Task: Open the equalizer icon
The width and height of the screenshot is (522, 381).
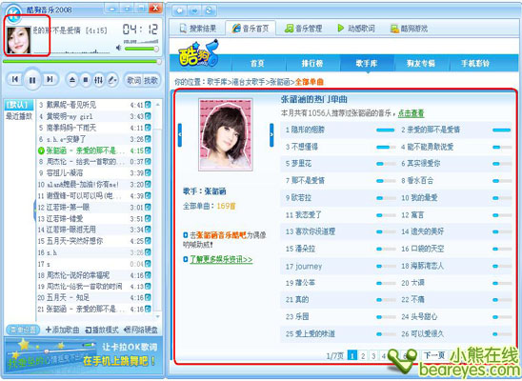Action: pyautogui.click(x=98, y=80)
